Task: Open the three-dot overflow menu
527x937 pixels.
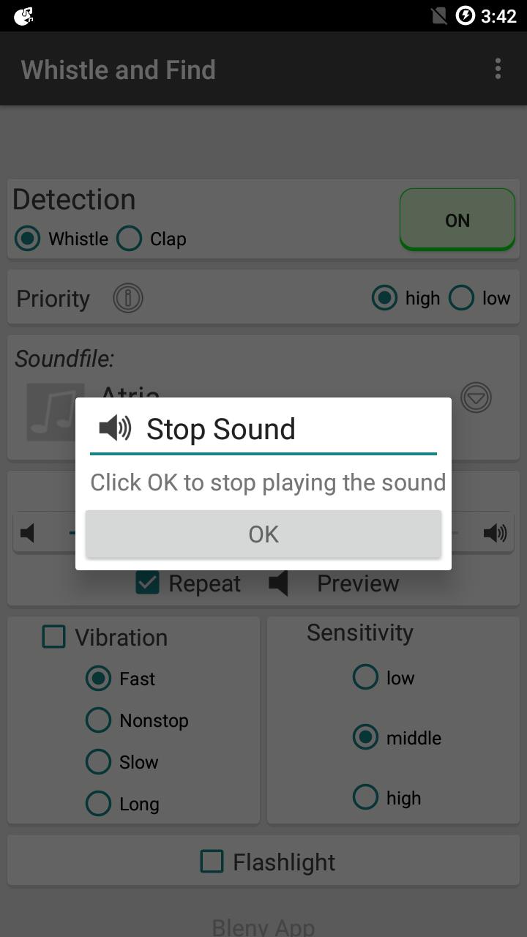Action: (x=498, y=70)
